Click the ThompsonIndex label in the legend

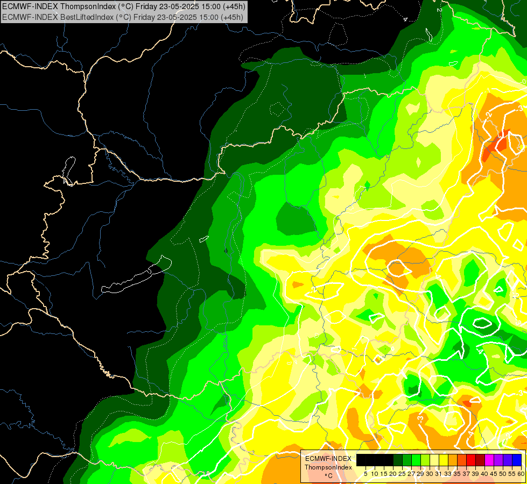click(328, 467)
